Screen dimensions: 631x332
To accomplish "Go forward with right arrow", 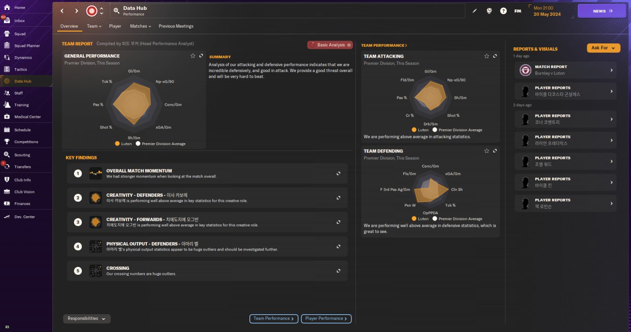I will 76,11.
